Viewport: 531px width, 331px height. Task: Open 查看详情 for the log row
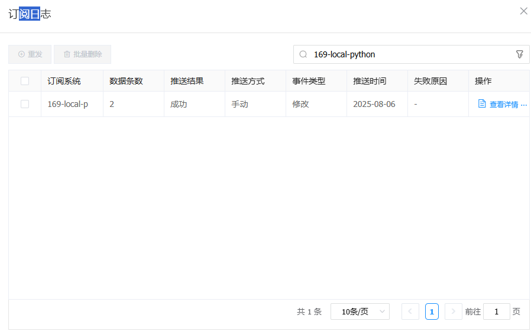click(503, 105)
